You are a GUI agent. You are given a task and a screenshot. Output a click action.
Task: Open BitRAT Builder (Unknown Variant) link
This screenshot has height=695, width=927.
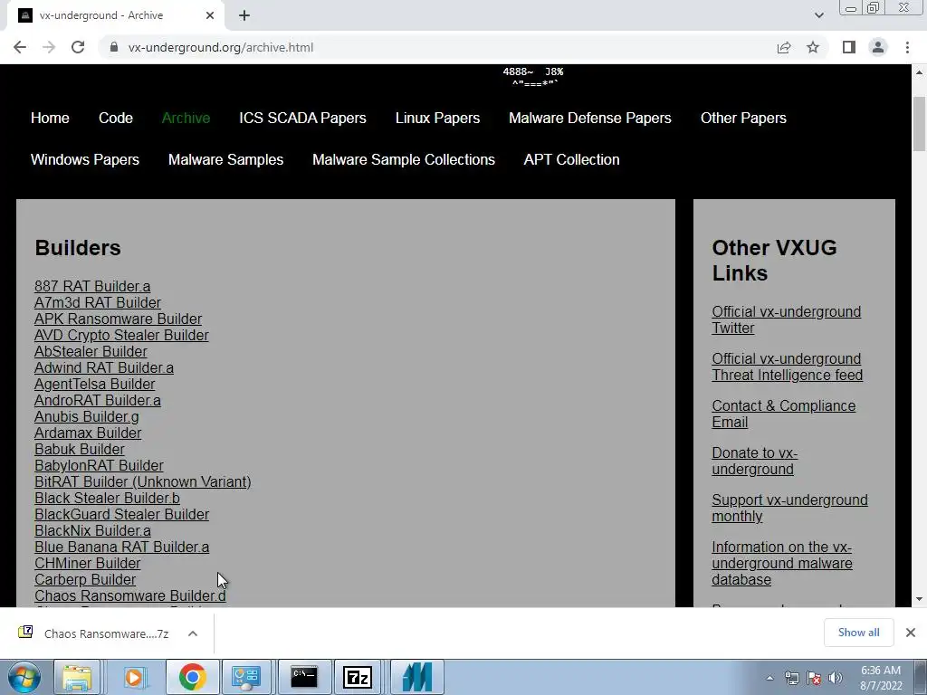tap(142, 481)
